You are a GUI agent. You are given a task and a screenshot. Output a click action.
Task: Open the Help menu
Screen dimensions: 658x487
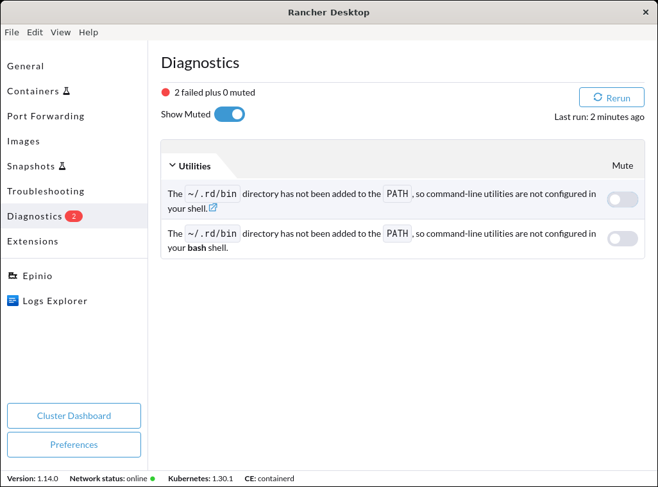pos(89,32)
